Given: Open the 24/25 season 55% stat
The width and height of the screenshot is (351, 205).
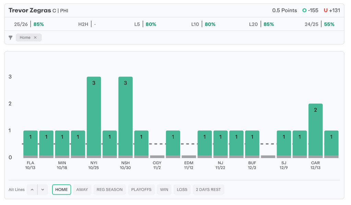Looking at the screenshot, I should (319, 24).
